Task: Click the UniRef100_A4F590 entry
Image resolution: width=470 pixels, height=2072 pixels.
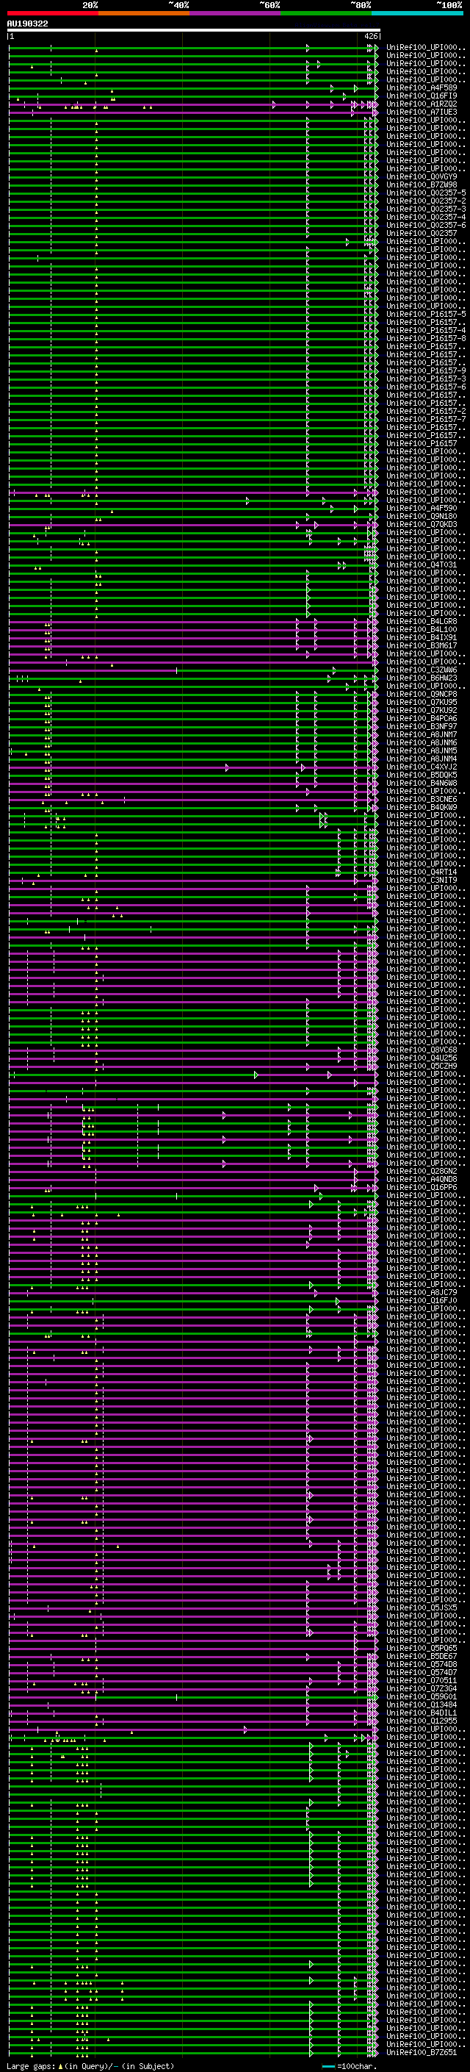Action: 422,509
